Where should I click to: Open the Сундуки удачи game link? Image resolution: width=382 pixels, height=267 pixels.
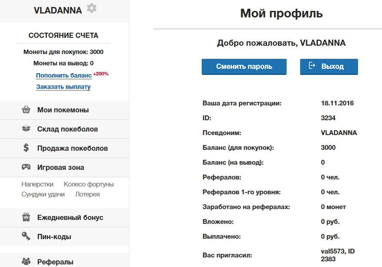click(43, 194)
